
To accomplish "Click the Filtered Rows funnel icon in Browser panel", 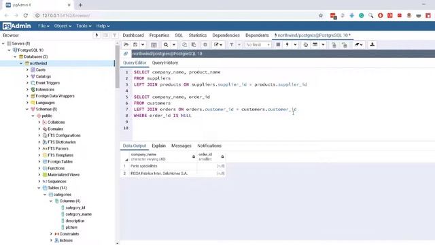I will (114, 35).
